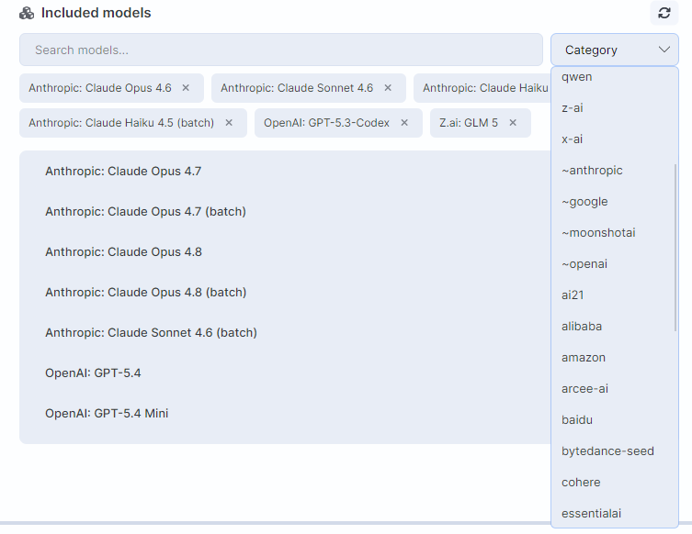Choose cohere category option

tap(614, 483)
